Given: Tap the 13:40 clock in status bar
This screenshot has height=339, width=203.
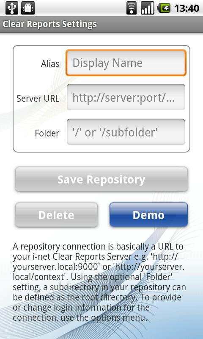Looking at the screenshot, I should click(187, 8).
